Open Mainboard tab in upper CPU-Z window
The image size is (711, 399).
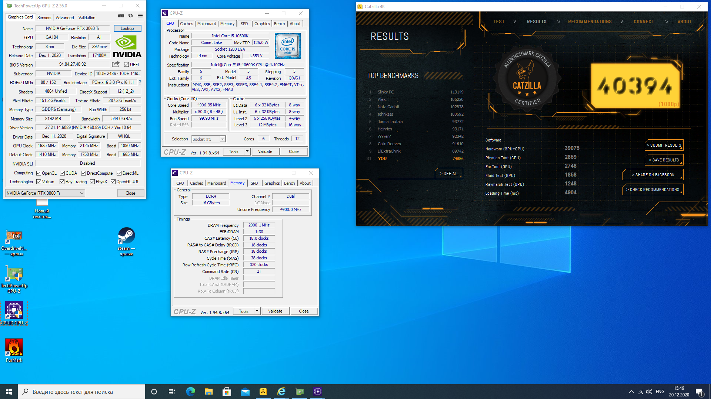tap(207, 23)
